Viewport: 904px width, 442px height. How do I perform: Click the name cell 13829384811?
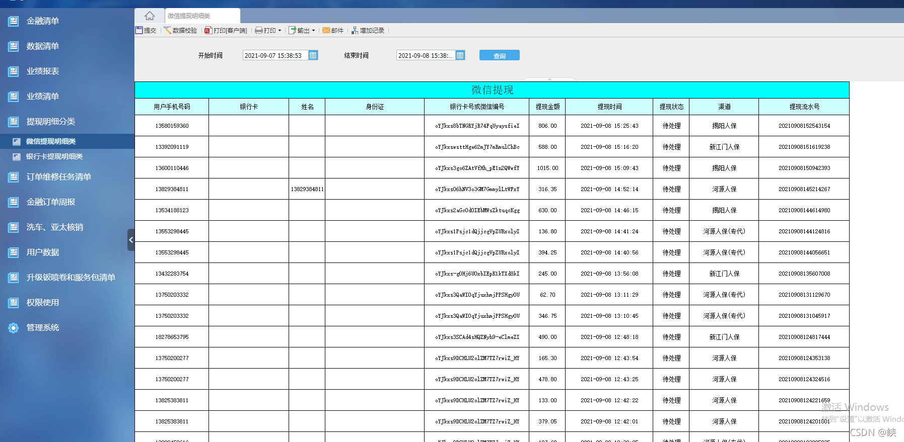click(307, 189)
